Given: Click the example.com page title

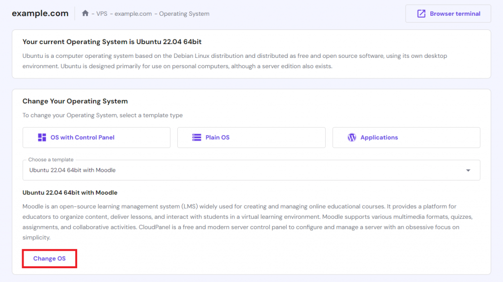Looking at the screenshot, I should coord(40,13).
